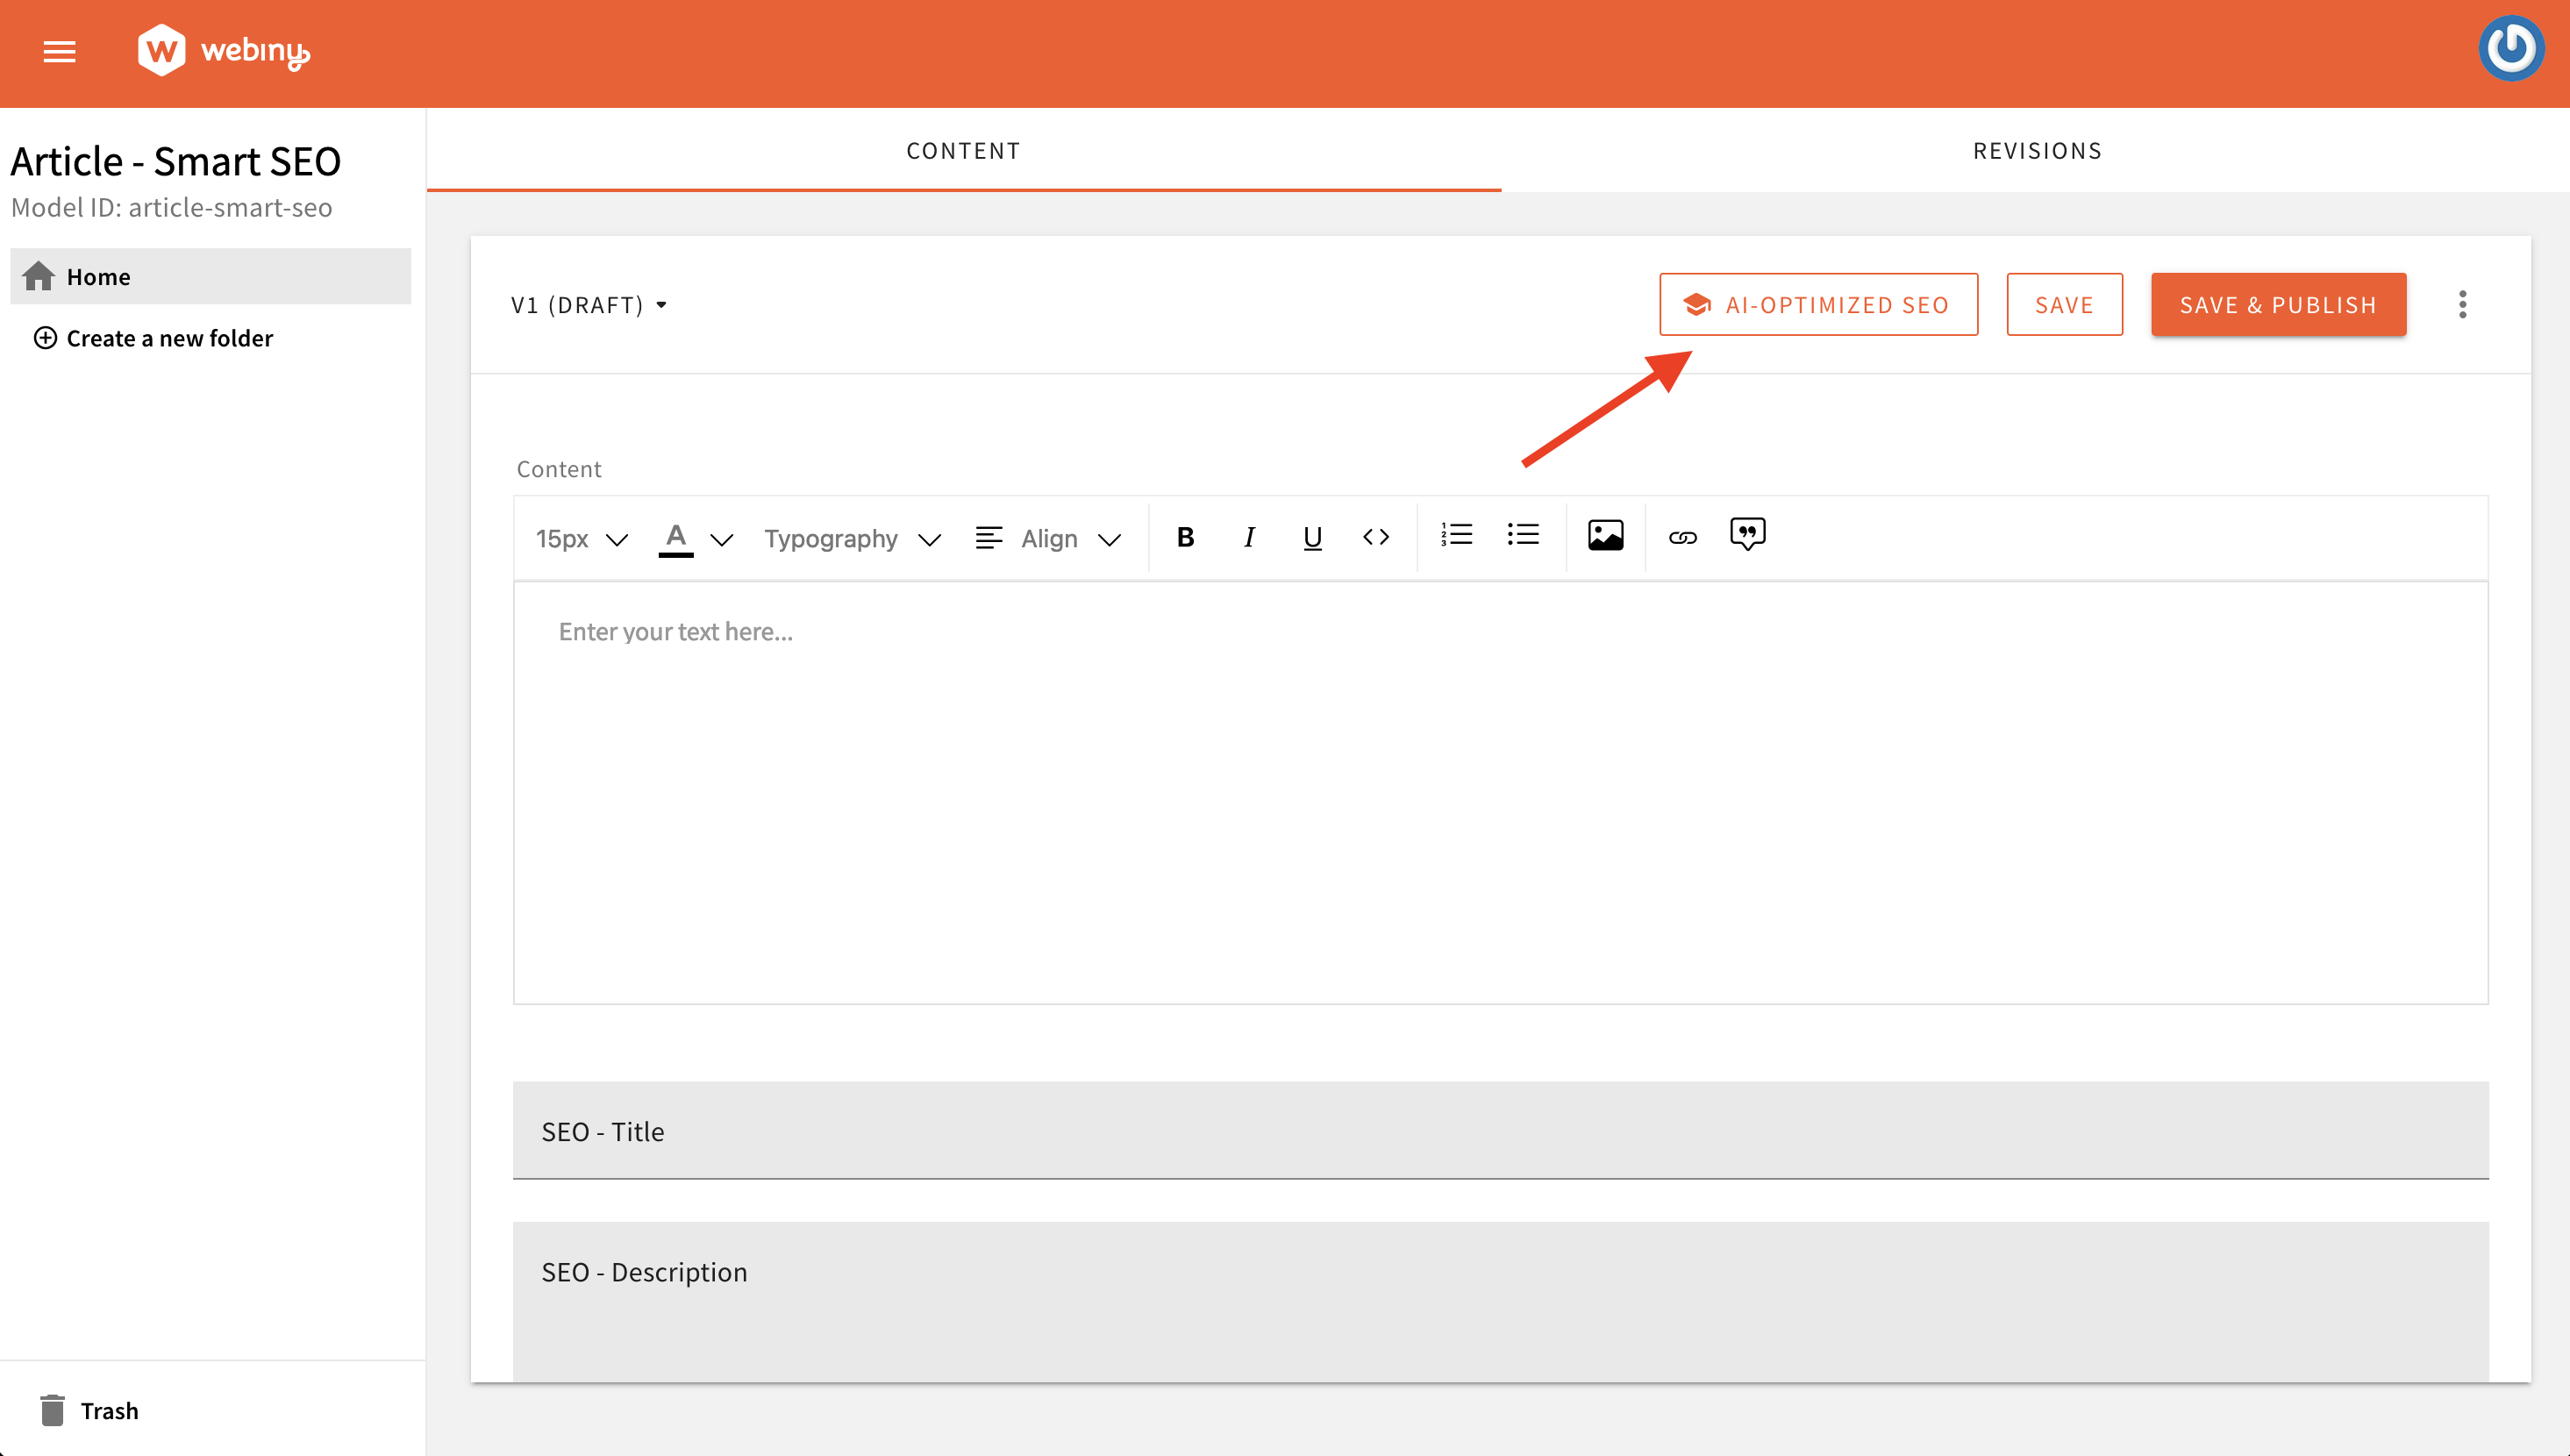Insert a block quote

1747,535
